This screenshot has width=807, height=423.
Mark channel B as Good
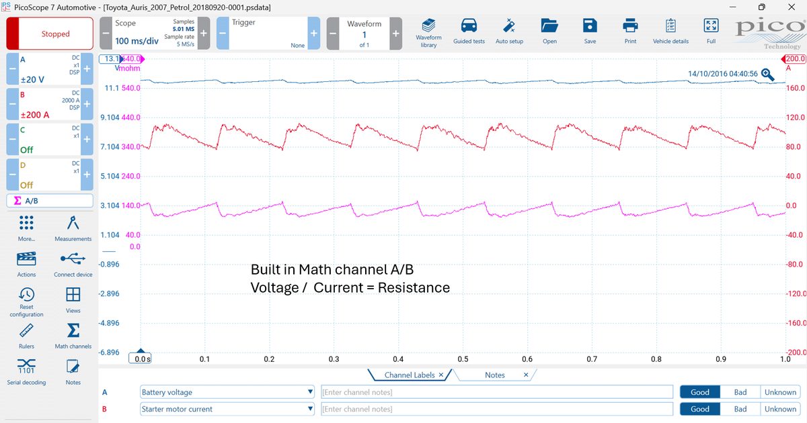699,409
